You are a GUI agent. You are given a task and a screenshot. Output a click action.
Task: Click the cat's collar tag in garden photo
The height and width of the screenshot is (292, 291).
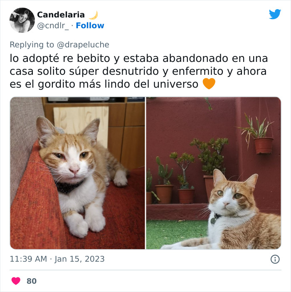tap(213, 221)
